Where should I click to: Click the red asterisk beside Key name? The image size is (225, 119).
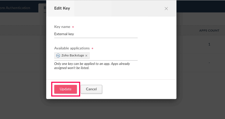pyautogui.click(x=73, y=27)
